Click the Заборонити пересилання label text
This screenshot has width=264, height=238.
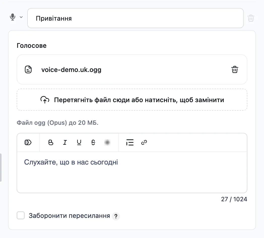tap(69, 216)
